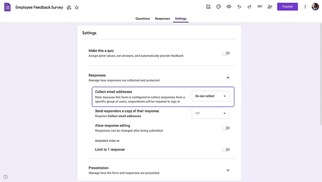Collapse the Responses section chevron
Viewport: 322px width, 182px height.
tap(228, 78)
